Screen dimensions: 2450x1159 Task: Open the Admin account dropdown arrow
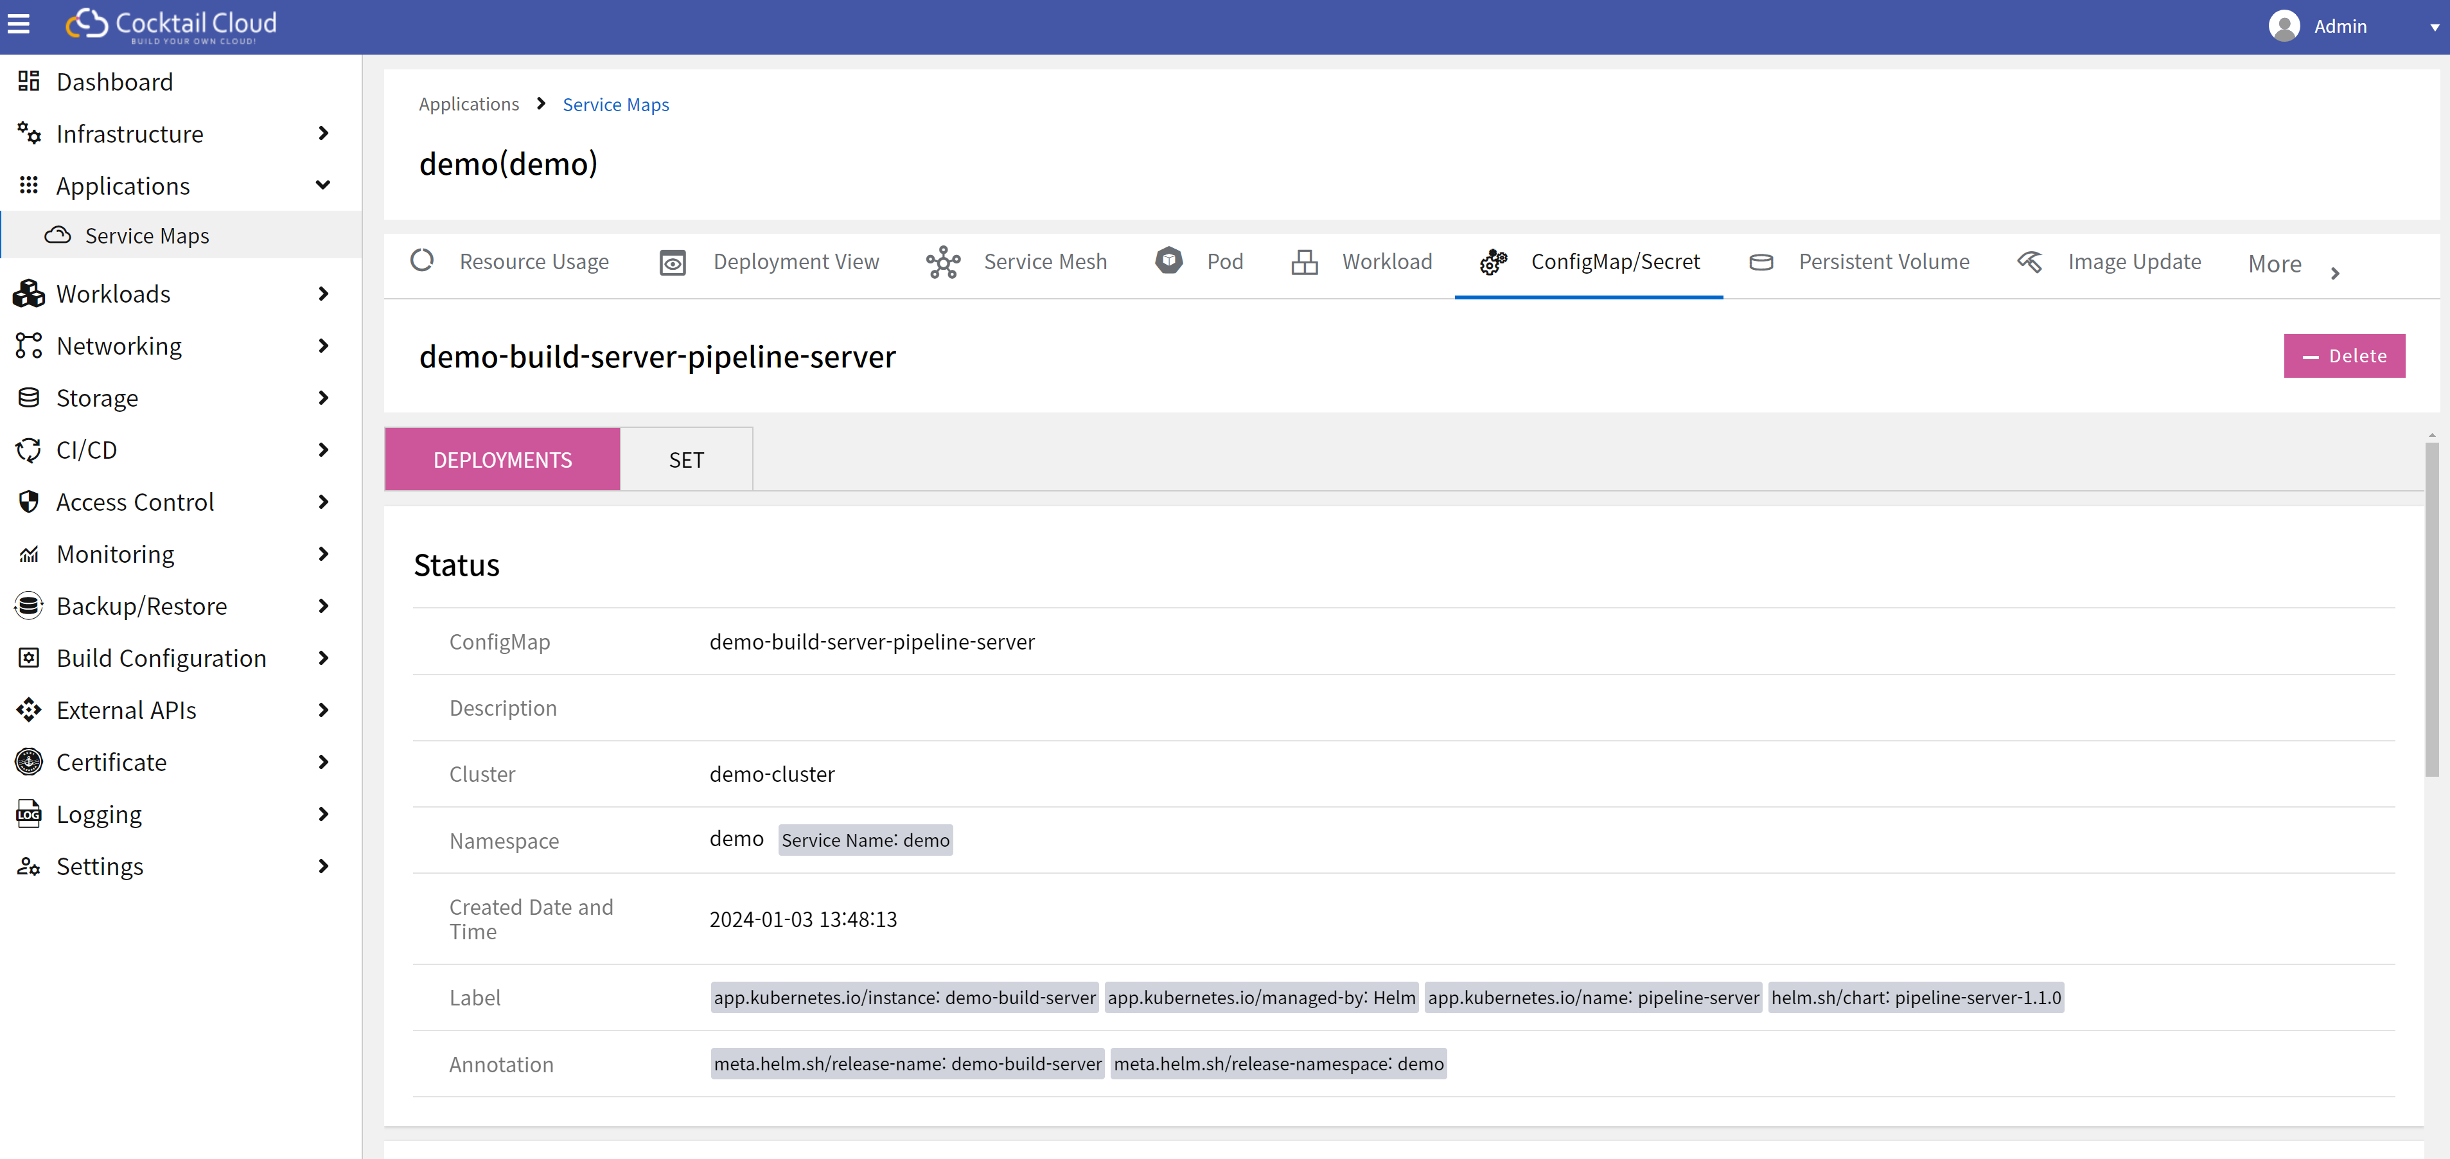[2434, 28]
